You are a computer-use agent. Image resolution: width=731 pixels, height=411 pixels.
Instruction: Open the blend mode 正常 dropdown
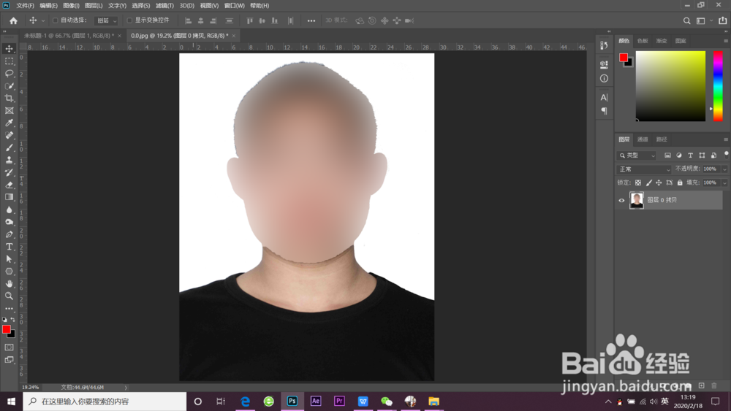point(644,169)
